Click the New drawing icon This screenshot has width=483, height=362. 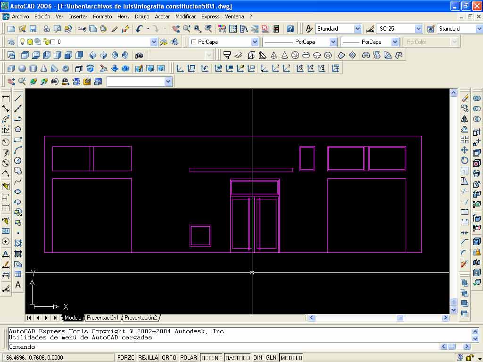[x=11, y=29]
